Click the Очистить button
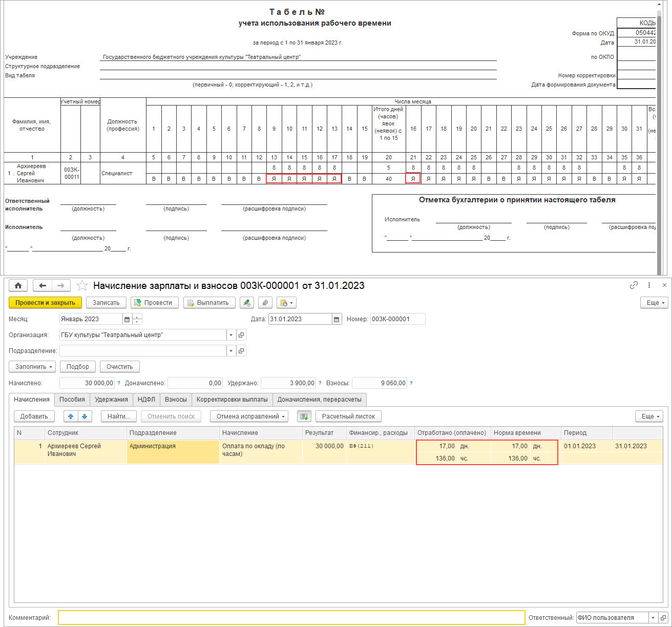 (x=120, y=367)
